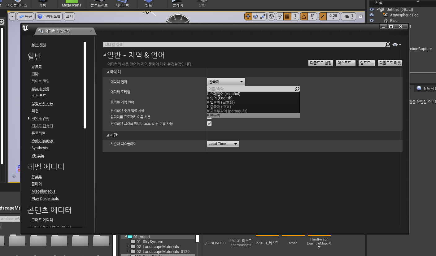Open 모든 세팅 in settings sidebar
The image size is (436, 256).
pos(39,45)
